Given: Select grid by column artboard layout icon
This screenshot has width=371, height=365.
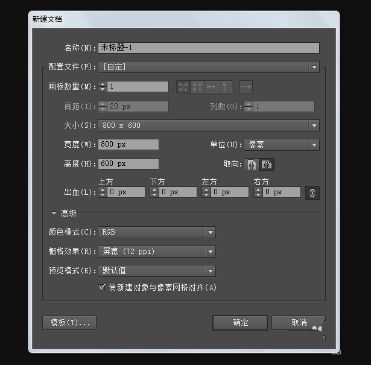Looking at the screenshot, I should (x=197, y=87).
